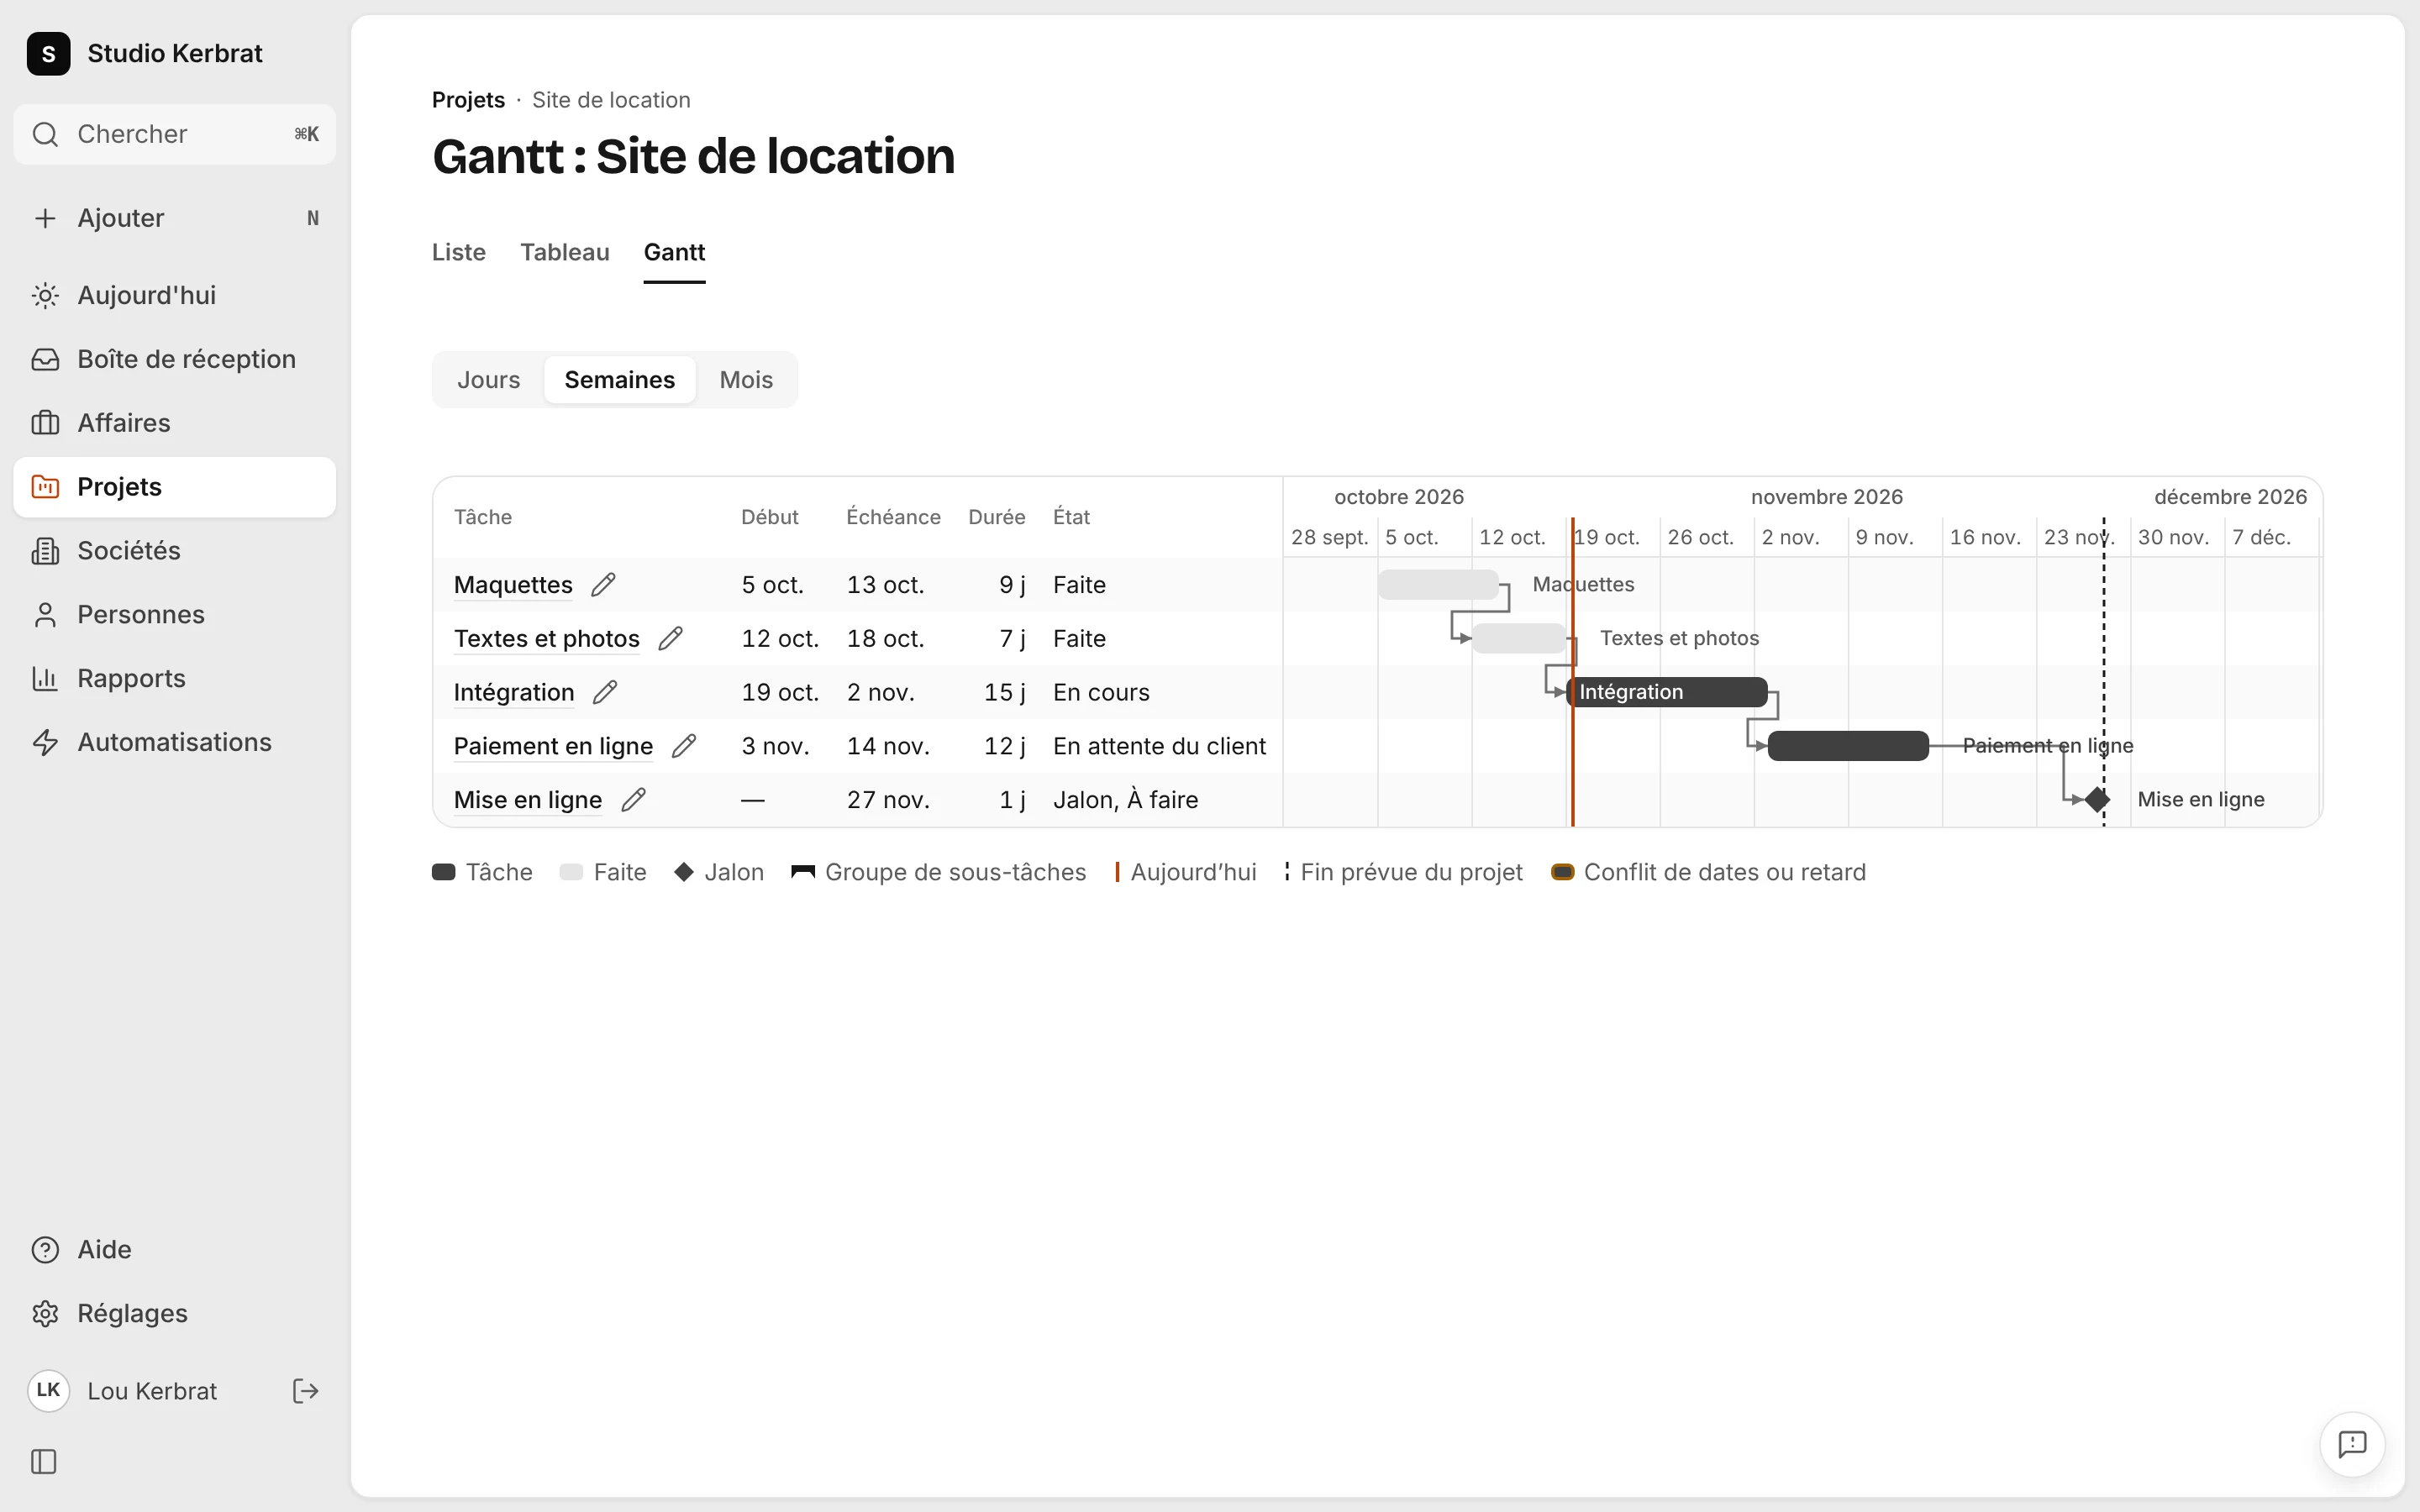Set the timeline scale to Jours
Viewport: 2420px width, 1512px height.
[x=489, y=380]
